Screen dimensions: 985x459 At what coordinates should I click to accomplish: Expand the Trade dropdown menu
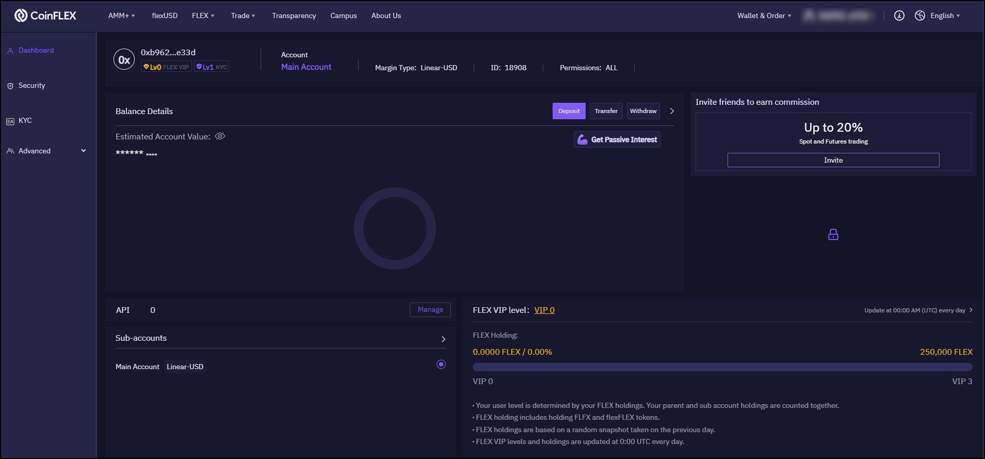point(243,15)
